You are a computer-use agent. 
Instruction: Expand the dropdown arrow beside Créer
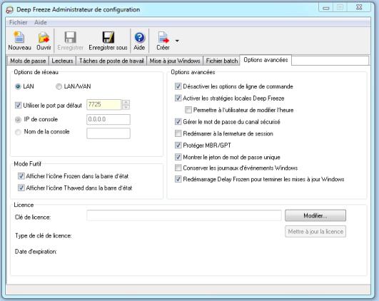coord(177,41)
